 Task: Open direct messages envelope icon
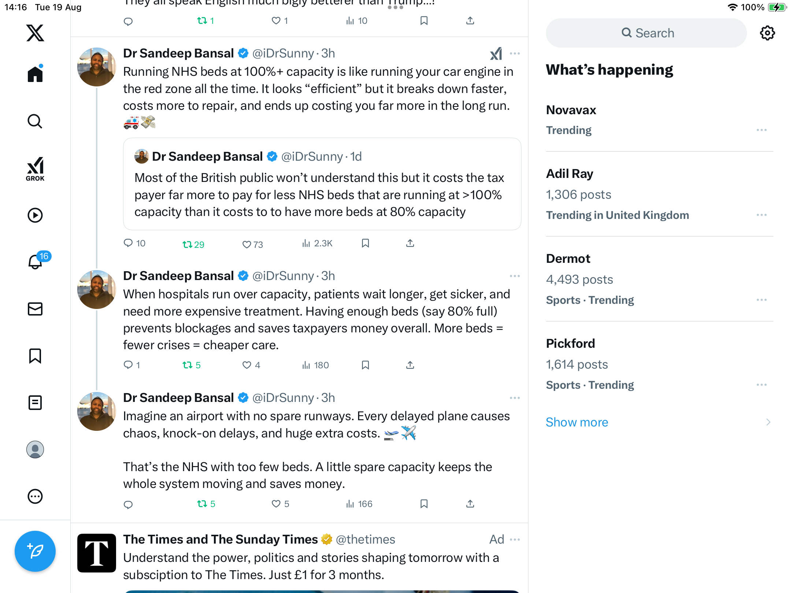pyautogui.click(x=35, y=309)
